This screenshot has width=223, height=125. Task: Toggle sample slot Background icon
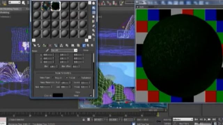(94, 12)
